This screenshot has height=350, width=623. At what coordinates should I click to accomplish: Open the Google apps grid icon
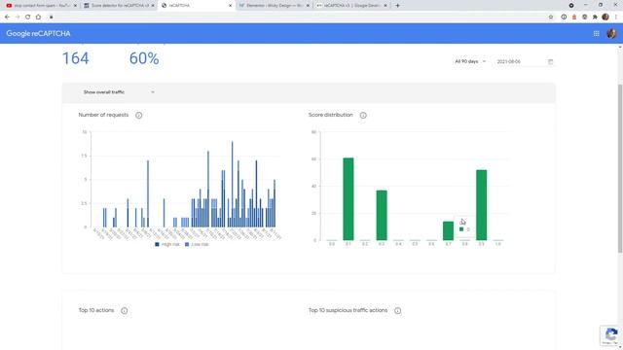click(596, 34)
